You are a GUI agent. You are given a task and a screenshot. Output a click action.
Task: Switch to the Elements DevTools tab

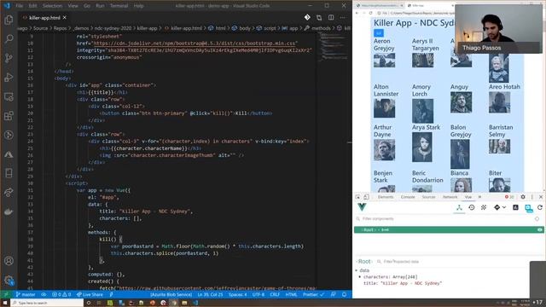tap(386, 197)
